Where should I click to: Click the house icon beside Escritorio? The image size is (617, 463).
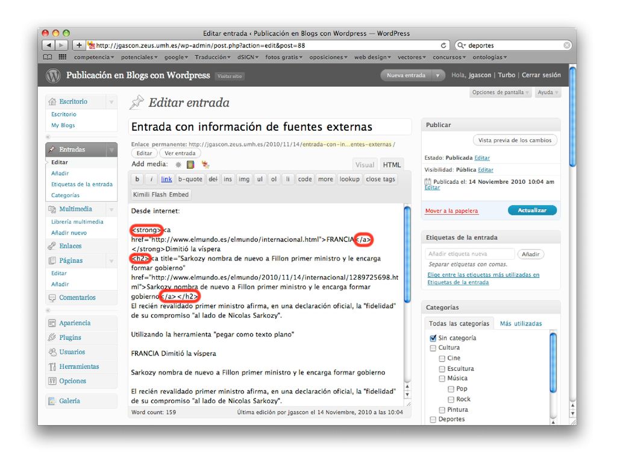[52, 101]
